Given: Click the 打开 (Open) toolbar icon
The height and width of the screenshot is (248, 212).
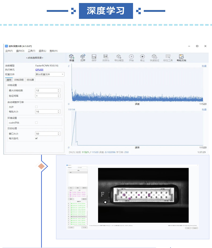Looking at the screenshot, I should pyautogui.click(x=83, y=58).
